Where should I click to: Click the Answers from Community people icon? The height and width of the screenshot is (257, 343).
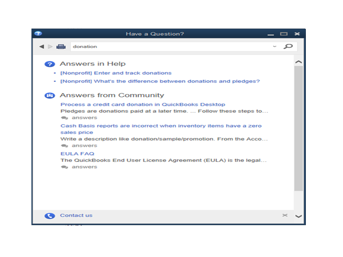pyautogui.click(x=50, y=96)
